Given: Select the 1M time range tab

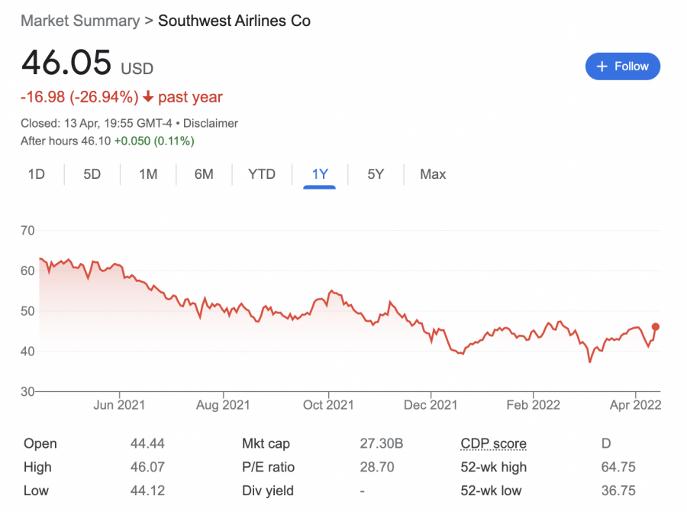Looking at the screenshot, I should point(148,174).
